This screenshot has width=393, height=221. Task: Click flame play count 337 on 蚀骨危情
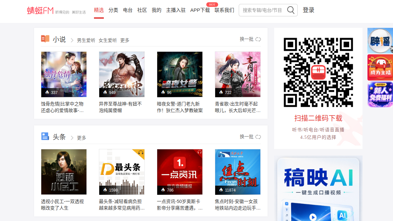pyautogui.click(x=51, y=92)
